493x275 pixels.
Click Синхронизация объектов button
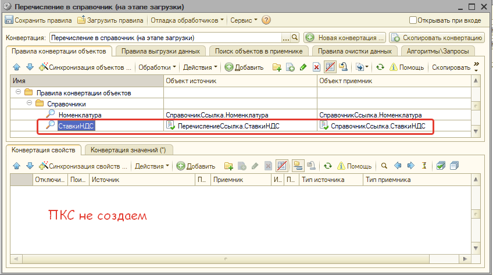pos(85,67)
